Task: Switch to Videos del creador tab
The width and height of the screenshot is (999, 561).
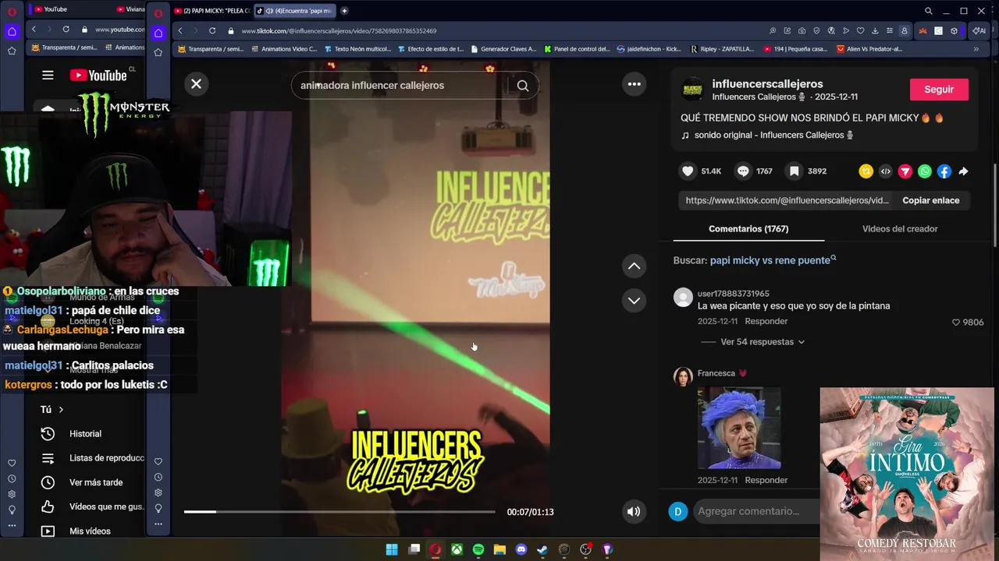Action: pyautogui.click(x=900, y=229)
